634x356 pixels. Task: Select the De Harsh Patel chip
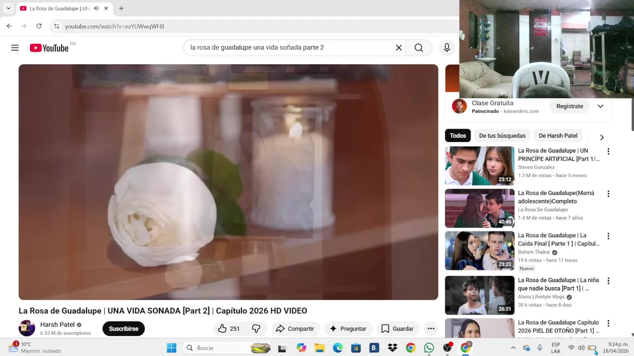[558, 135]
